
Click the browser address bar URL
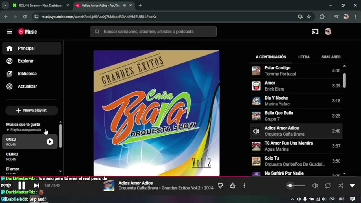pyautogui.click(x=99, y=17)
